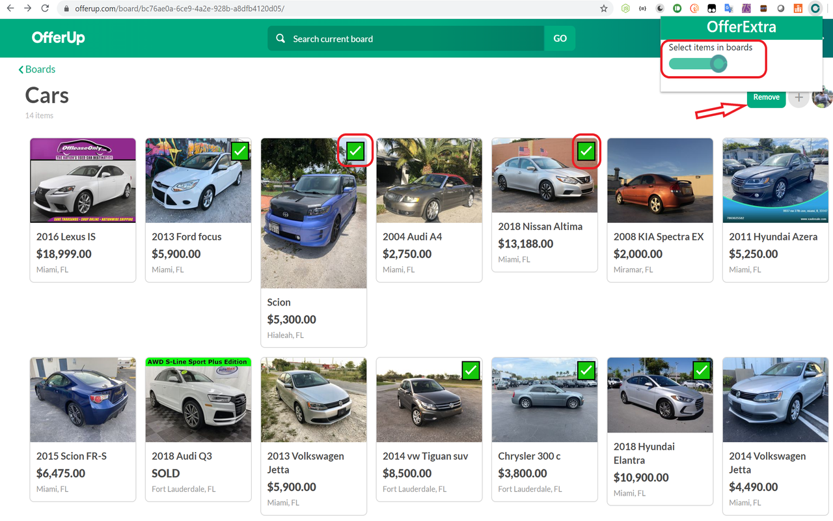Uncheck the 2018 Hyundai Elantra checkbox
This screenshot has width=833, height=521.
(x=702, y=371)
